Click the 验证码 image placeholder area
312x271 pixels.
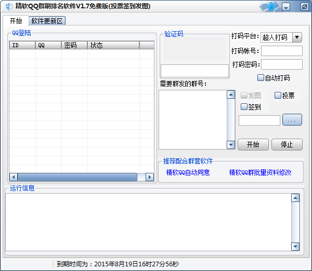[194, 48]
